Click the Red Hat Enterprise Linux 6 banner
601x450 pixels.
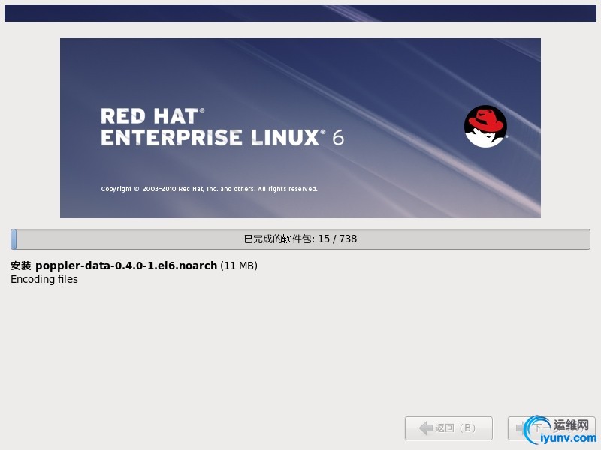tap(300, 128)
